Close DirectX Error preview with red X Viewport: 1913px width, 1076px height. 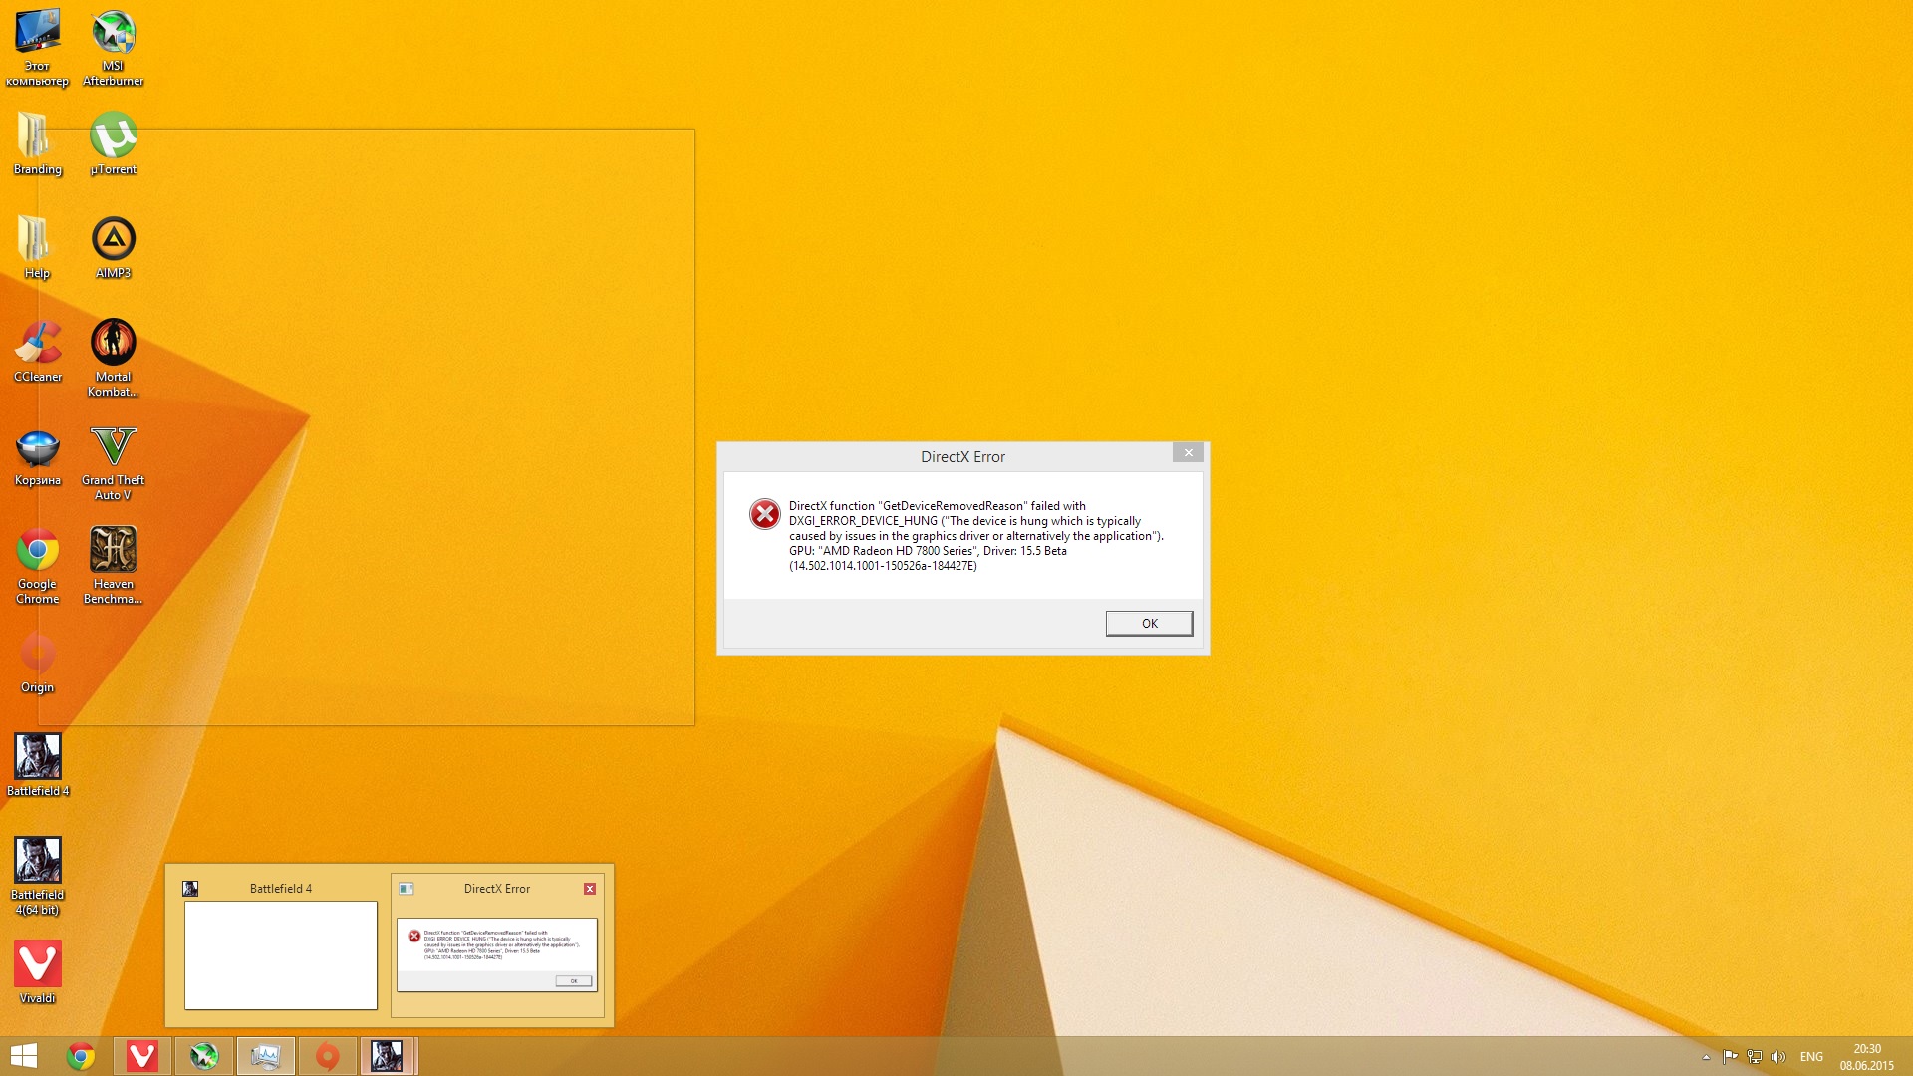point(590,889)
